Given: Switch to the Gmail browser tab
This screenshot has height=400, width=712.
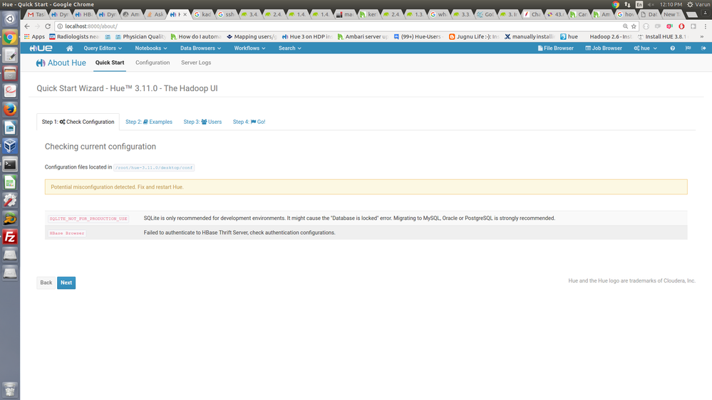Looking at the screenshot, I should click(36, 14).
